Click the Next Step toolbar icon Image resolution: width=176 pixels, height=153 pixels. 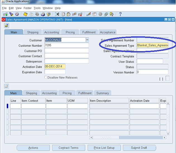31,14
